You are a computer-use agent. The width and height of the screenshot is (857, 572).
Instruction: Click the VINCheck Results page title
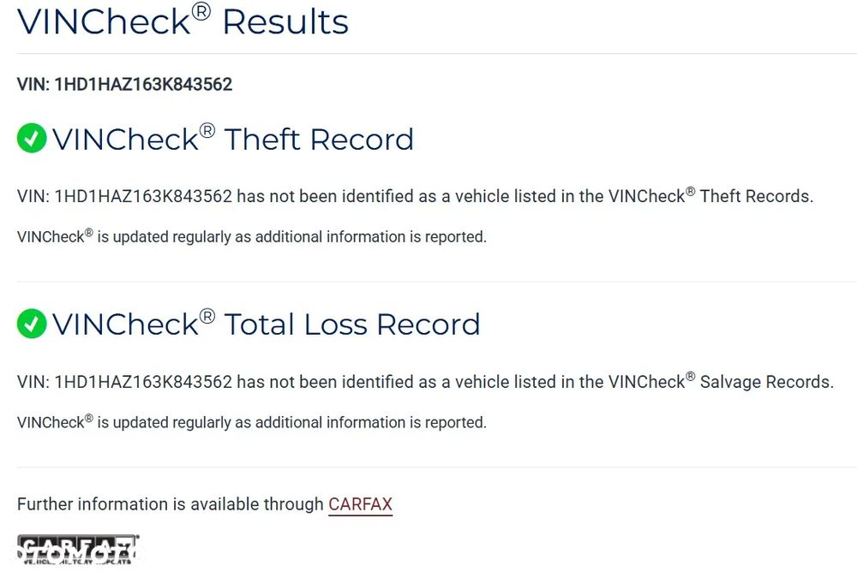pos(183,22)
